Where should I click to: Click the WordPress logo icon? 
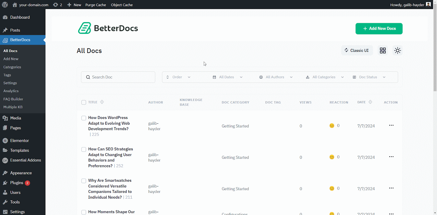coord(5,5)
